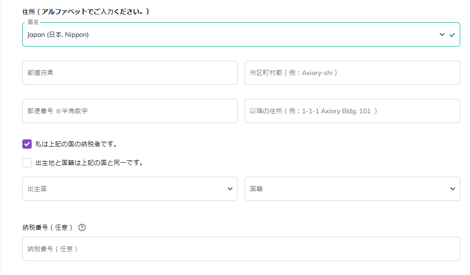Click into the 市区町村郡 text field
This screenshot has width=470, height=275.
(x=352, y=73)
